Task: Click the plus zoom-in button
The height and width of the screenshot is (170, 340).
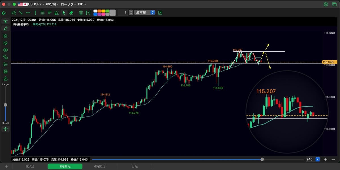Action: point(326,159)
